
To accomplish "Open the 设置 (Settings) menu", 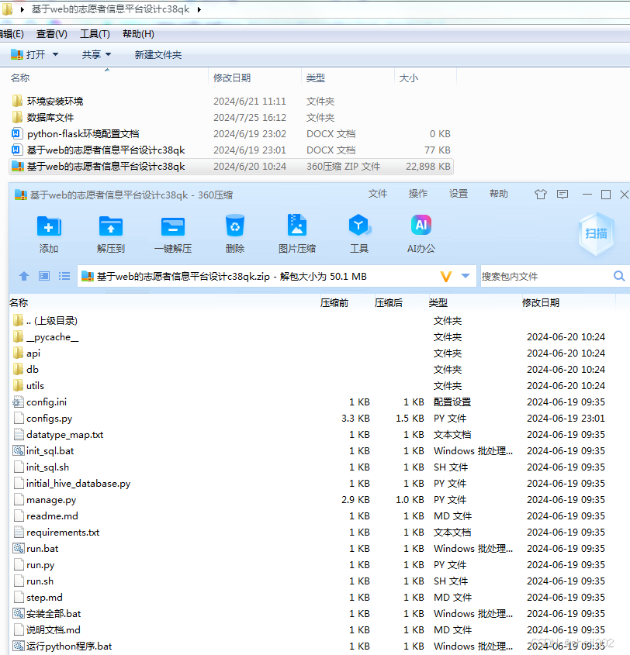I will pyautogui.click(x=459, y=194).
